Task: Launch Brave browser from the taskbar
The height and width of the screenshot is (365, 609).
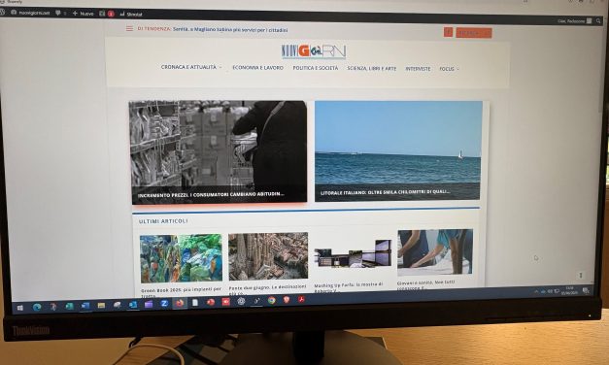Action: coord(287,300)
